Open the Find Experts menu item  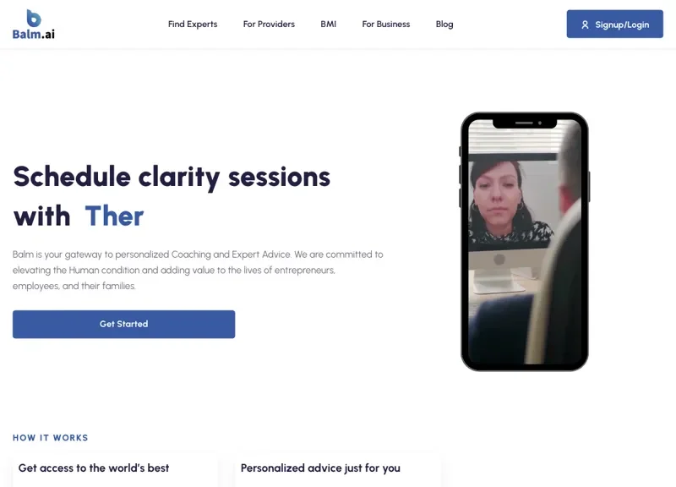pyautogui.click(x=193, y=25)
